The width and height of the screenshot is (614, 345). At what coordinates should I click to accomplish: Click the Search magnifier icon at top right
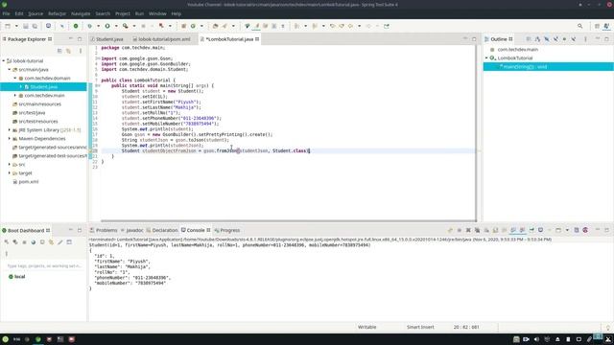click(x=579, y=26)
